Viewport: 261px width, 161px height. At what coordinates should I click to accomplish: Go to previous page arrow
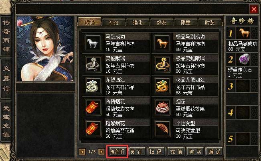[82, 152]
